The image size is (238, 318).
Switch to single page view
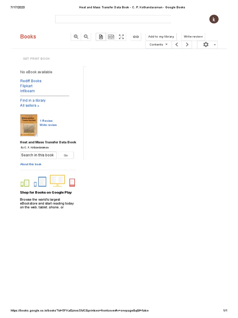pyautogui.click(x=101, y=37)
